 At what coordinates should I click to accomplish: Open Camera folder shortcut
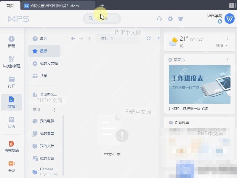coord(45,171)
